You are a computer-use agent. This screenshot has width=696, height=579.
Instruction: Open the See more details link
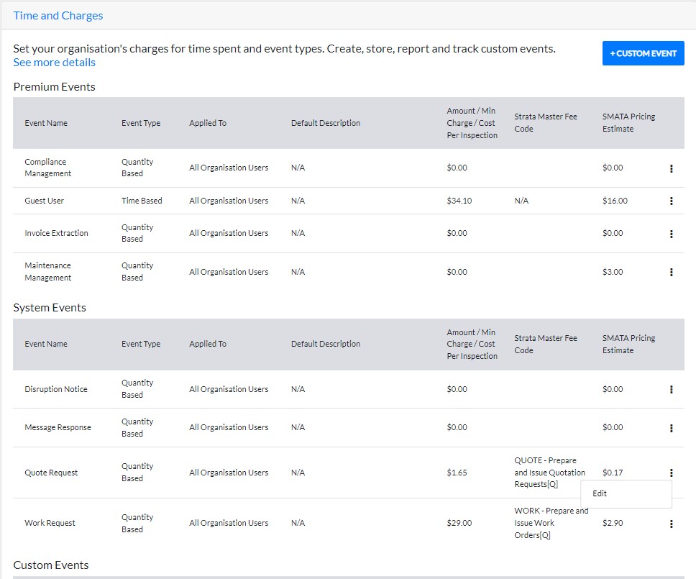tap(54, 62)
